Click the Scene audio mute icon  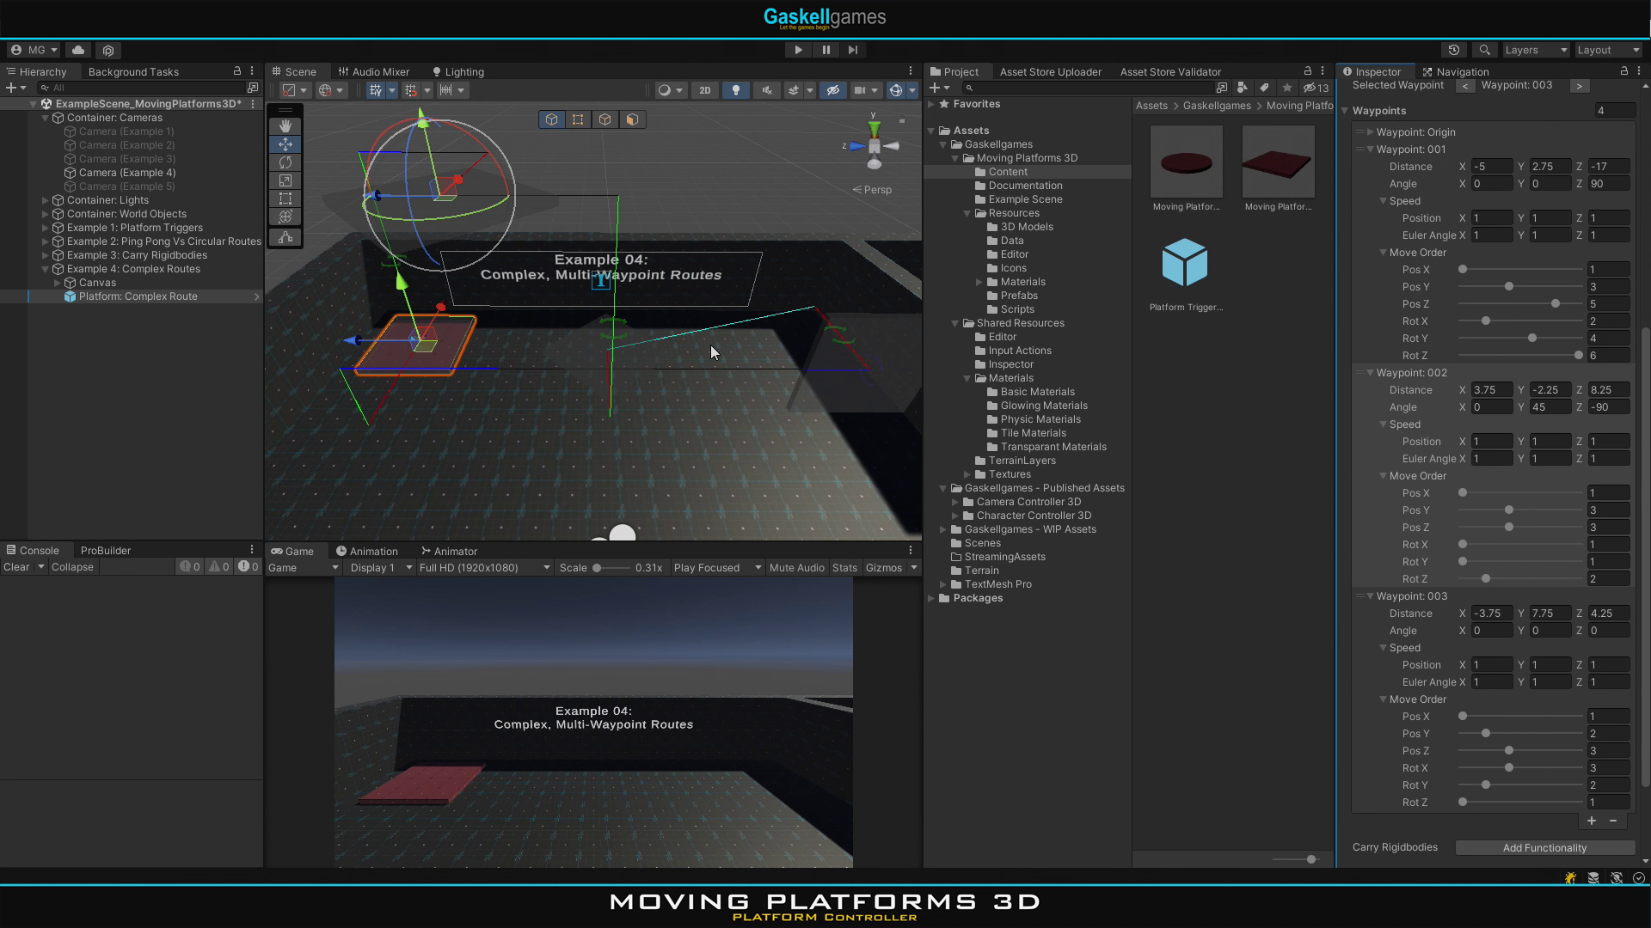(x=766, y=90)
